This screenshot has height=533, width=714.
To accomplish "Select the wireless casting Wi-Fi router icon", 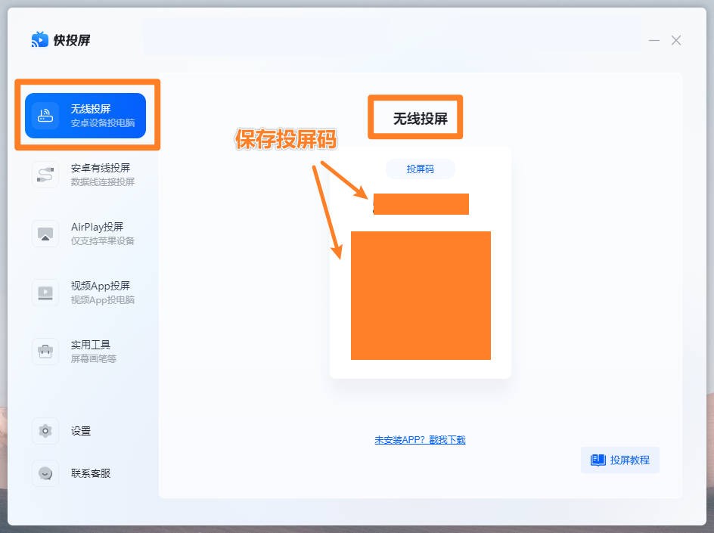I will click(45, 116).
